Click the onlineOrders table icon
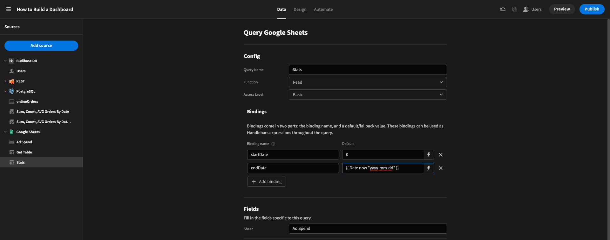The height and width of the screenshot is (240, 610). 12,101
